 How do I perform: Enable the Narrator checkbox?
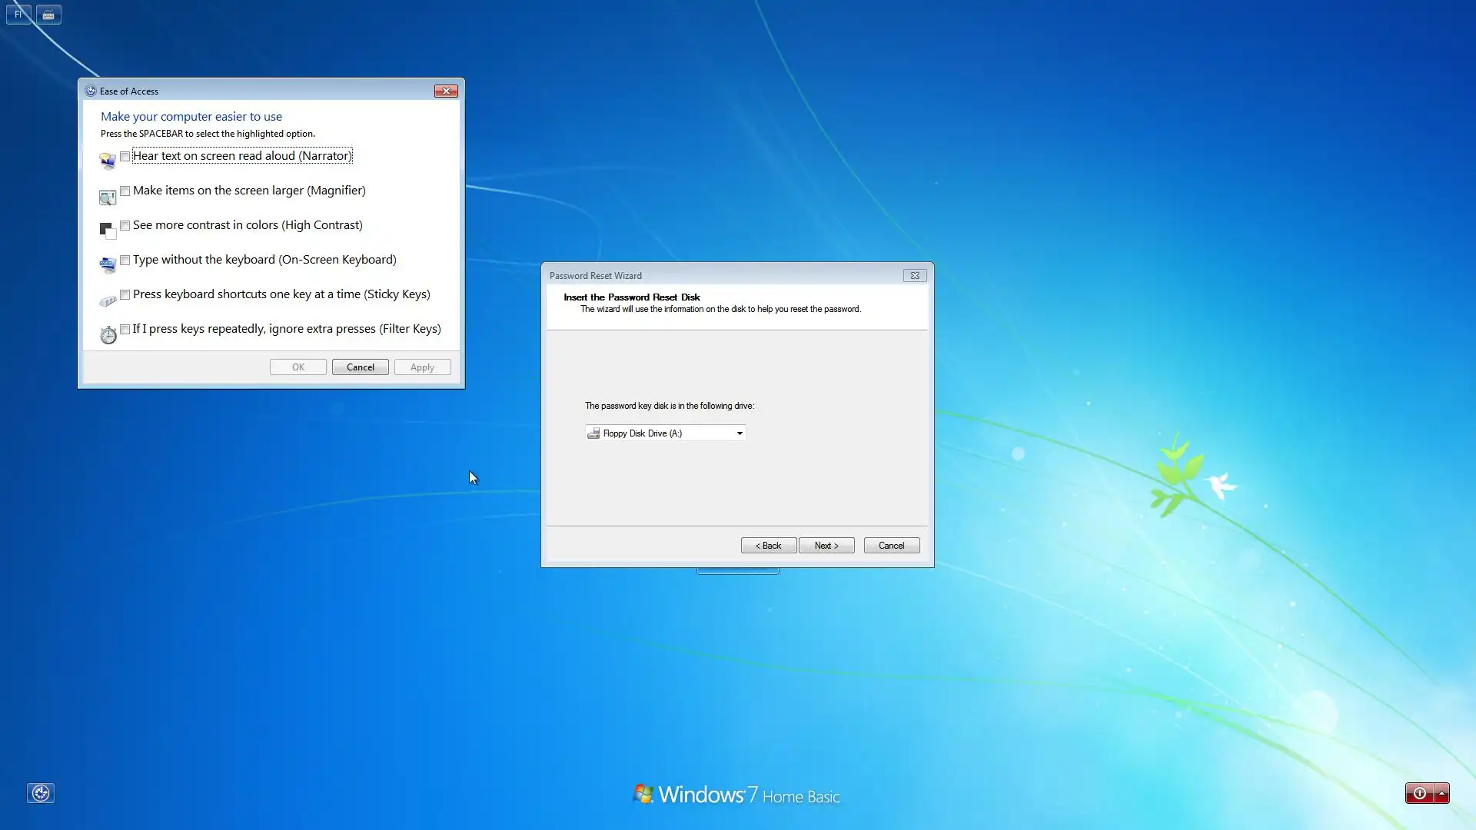[125, 156]
